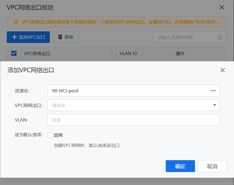Screen dimensions: 234x185
Task: Click the 请输入资源池名称 search field
Action: tap(187, 37)
